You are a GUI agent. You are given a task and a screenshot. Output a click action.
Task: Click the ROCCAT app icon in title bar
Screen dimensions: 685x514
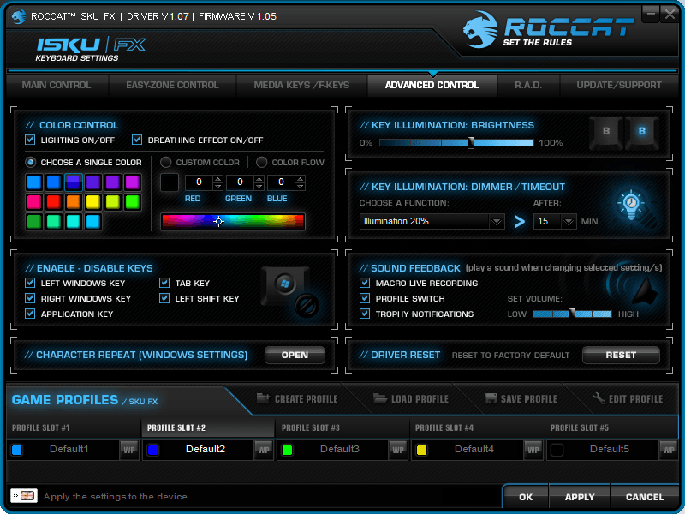click(18, 16)
